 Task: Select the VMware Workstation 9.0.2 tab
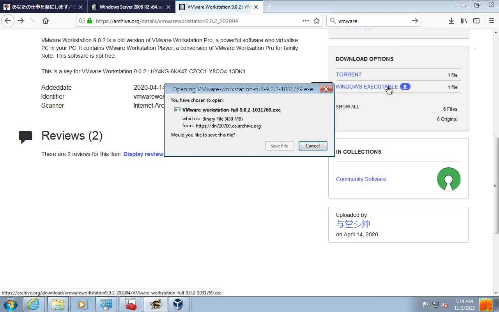219,7
